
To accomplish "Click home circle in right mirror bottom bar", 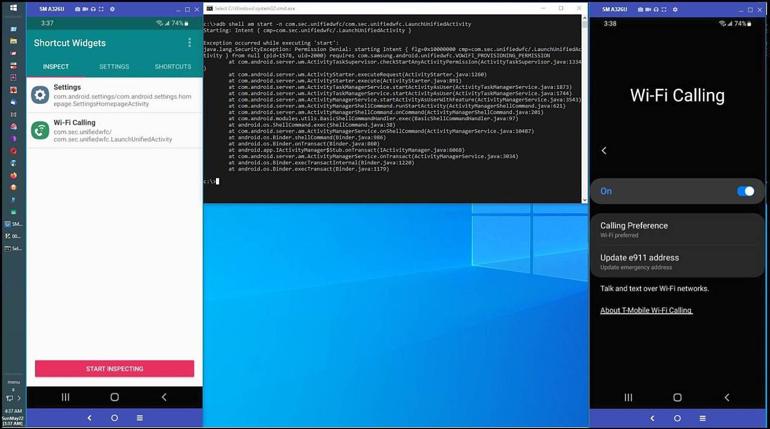I will 677,418.
